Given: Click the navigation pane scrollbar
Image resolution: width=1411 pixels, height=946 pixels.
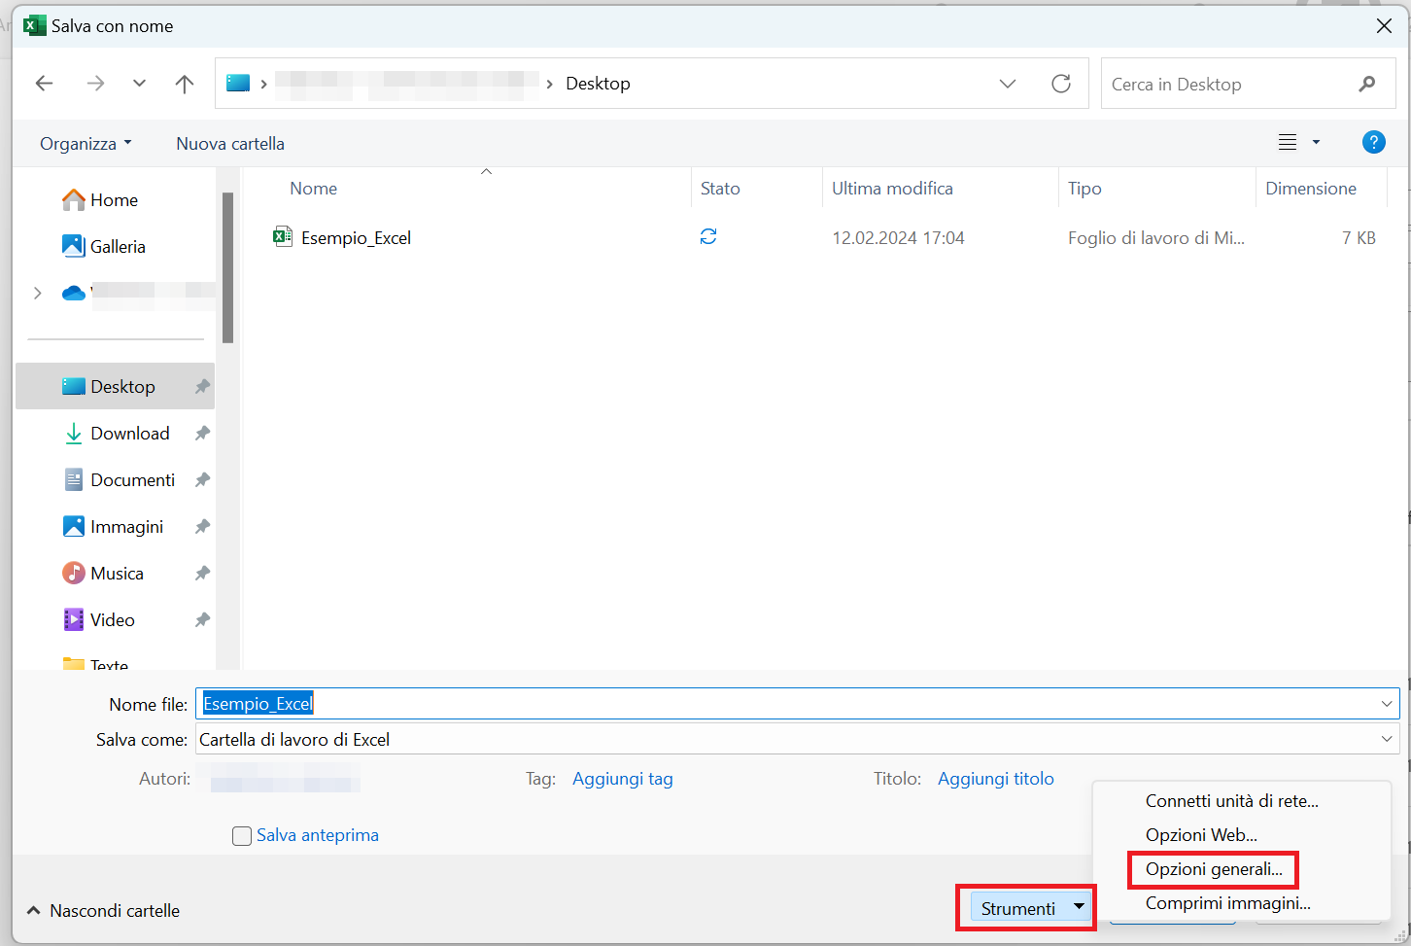Looking at the screenshot, I should click(x=227, y=268).
